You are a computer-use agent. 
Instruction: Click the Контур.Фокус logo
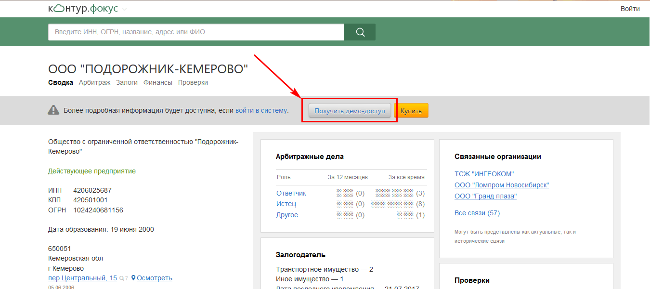point(83,9)
